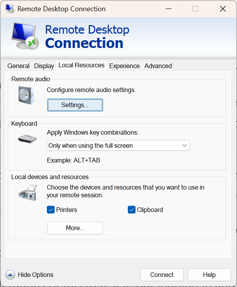
Task: Click More to choose additional devices
Action: click(75, 228)
